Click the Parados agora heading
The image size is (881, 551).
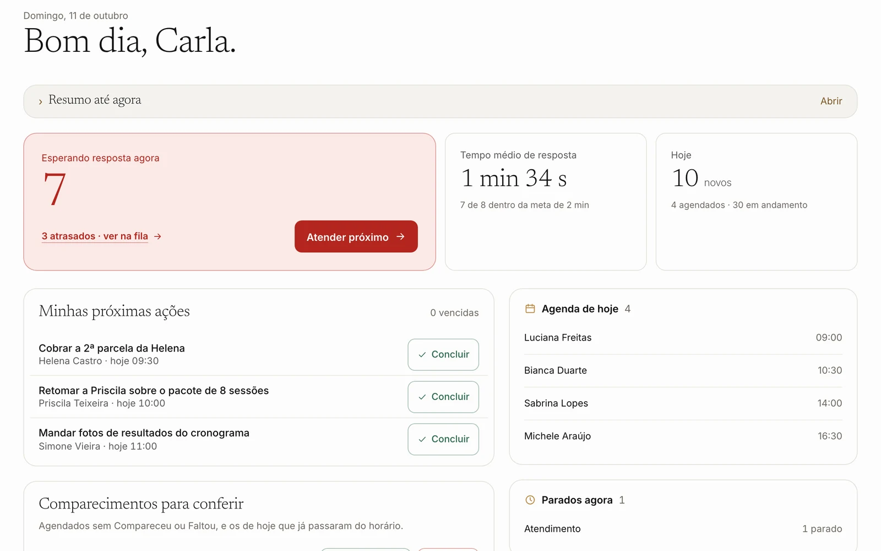click(577, 500)
